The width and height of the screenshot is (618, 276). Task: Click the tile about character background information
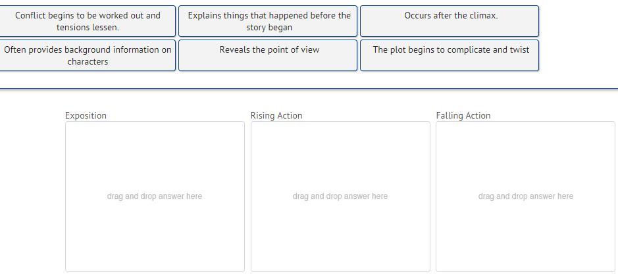(88, 55)
